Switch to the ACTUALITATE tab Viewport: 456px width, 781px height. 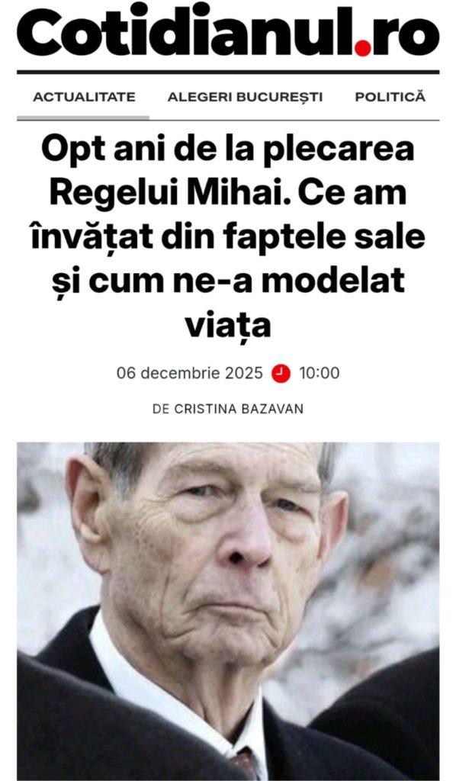click(x=84, y=97)
